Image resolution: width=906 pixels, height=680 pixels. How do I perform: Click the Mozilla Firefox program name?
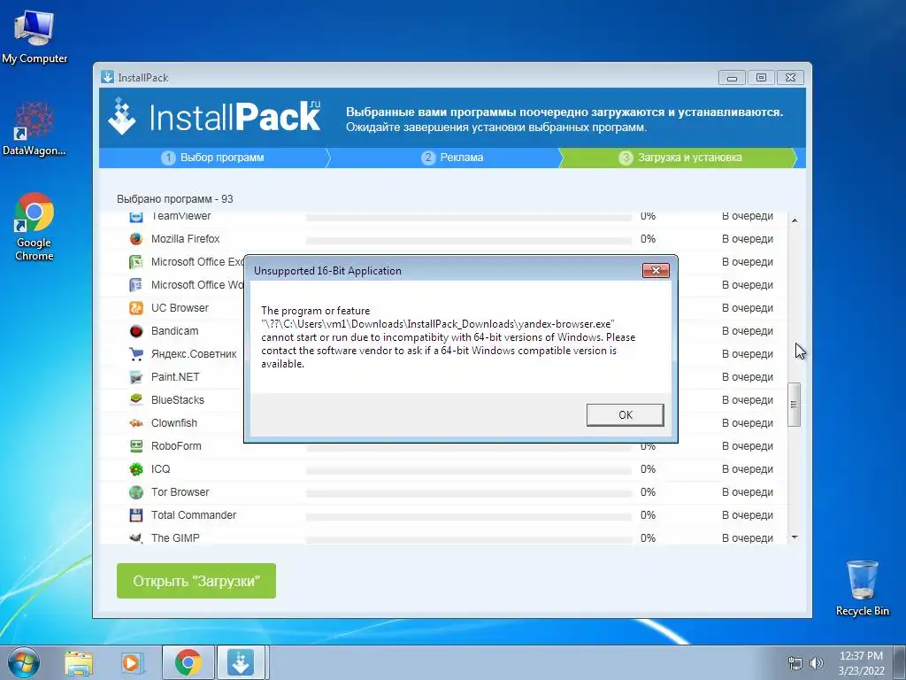click(x=186, y=239)
